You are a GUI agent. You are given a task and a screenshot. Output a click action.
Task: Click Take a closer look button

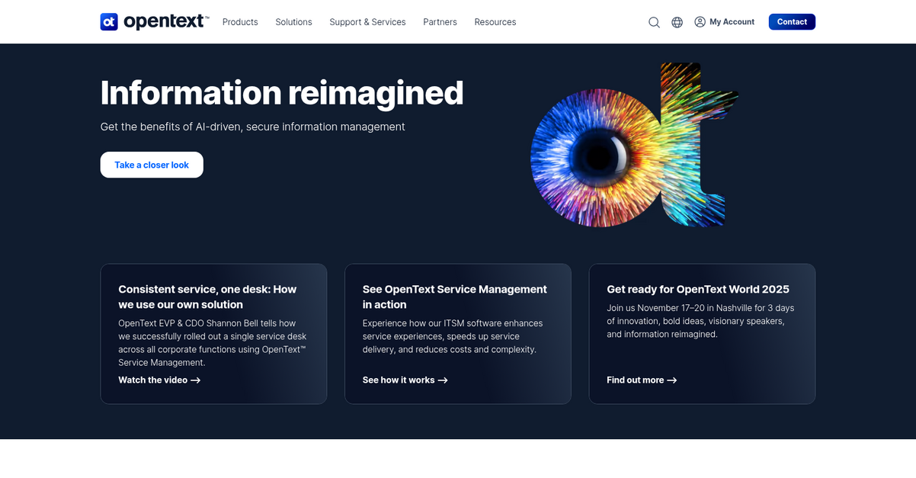(152, 165)
